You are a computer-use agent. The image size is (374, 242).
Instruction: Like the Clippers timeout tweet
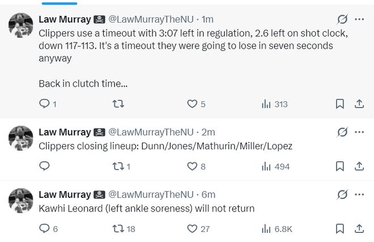pyautogui.click(x=192, y=104)
